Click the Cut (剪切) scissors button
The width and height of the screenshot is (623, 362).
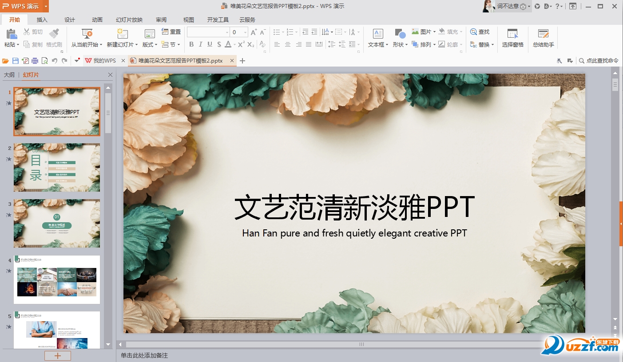pos(33,32)
